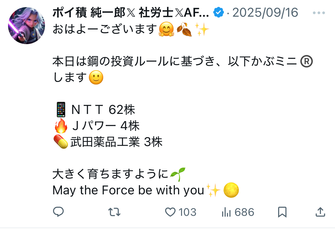Click the blue verified badge
Viewport: 335px width, 234px height.
pos(219,13)
